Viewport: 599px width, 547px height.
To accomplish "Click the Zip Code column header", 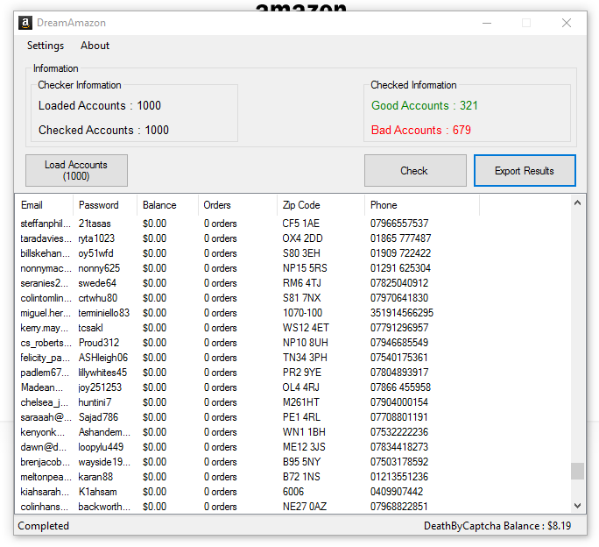I will click(321, 205).
